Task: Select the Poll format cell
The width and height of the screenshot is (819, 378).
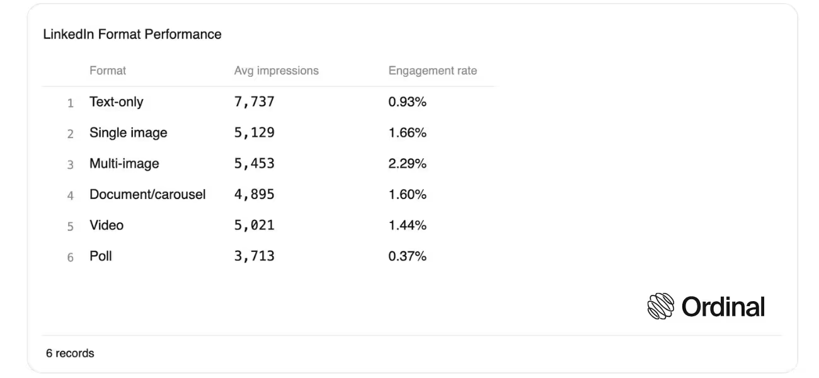Action: pos(101,256)
